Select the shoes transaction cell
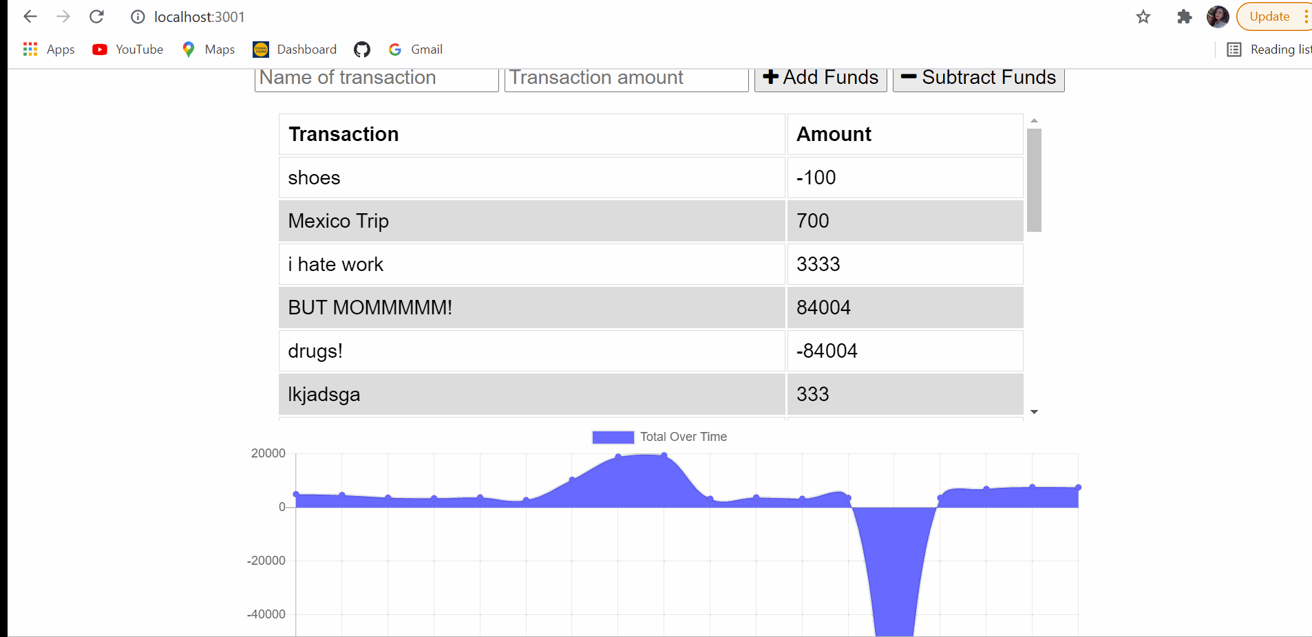1312x637 pixels. pyautogui.click(x=532, y=177)
